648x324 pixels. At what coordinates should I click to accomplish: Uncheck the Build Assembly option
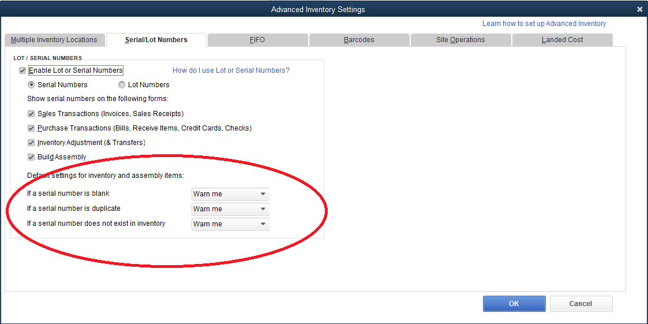coord(31,157)
